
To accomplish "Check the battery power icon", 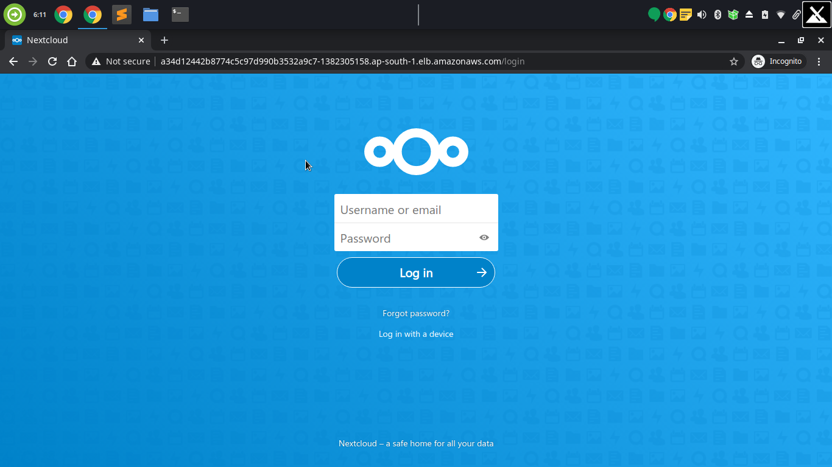I will [x=765, y=15].
